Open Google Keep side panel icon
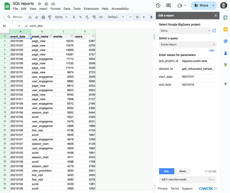 (x=225, y=29)
